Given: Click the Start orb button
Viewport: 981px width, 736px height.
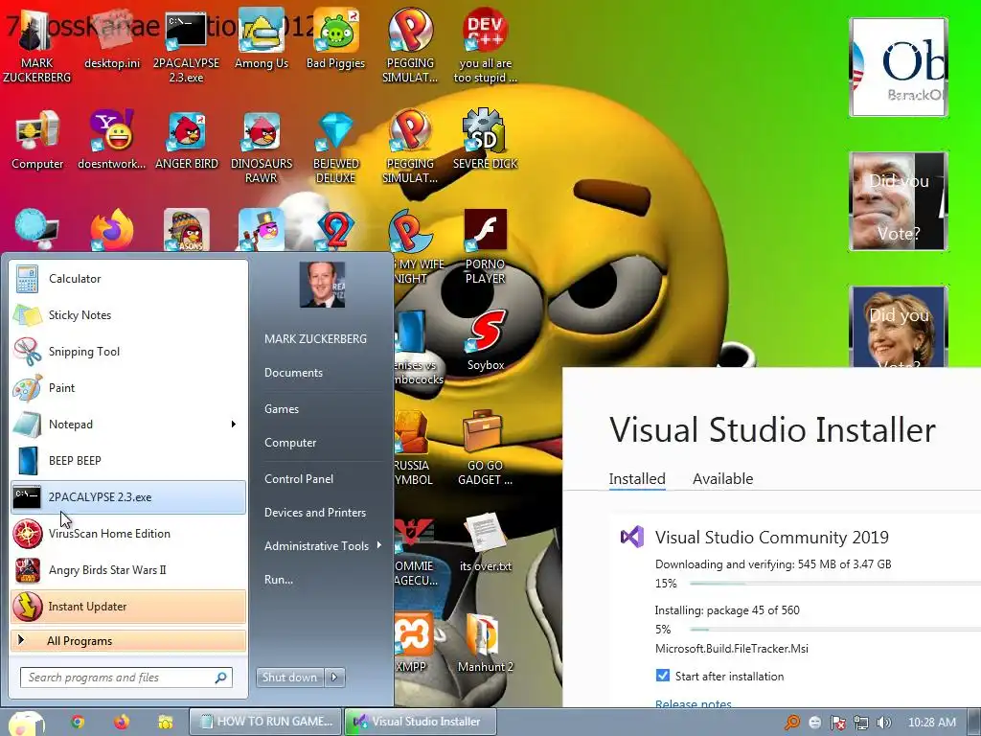Looking at the screenshot, I should point(25,723).
